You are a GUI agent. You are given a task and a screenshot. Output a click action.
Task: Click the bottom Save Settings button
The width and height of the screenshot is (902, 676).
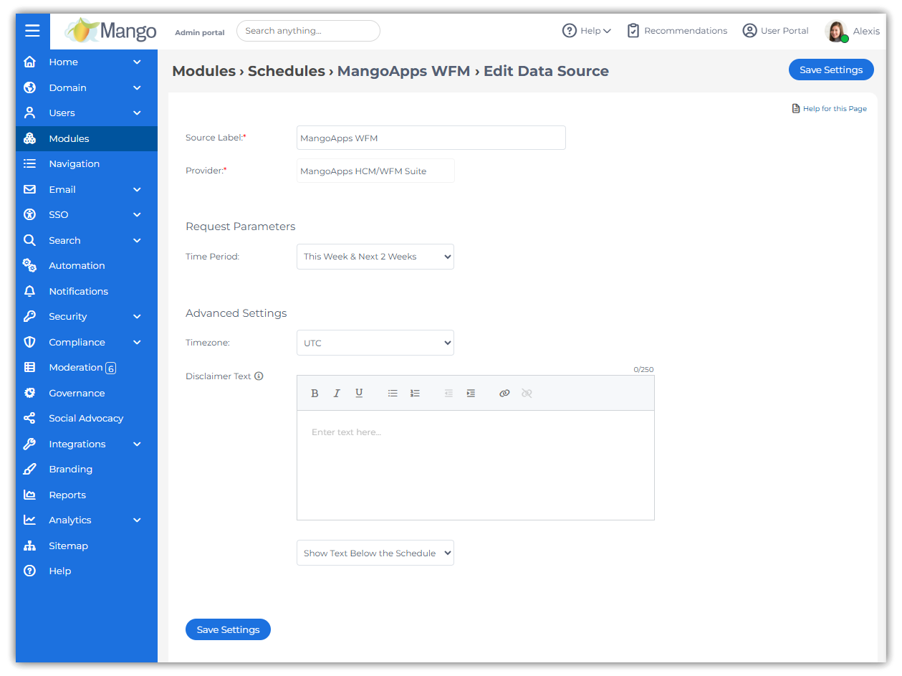[x=228, y=629]
